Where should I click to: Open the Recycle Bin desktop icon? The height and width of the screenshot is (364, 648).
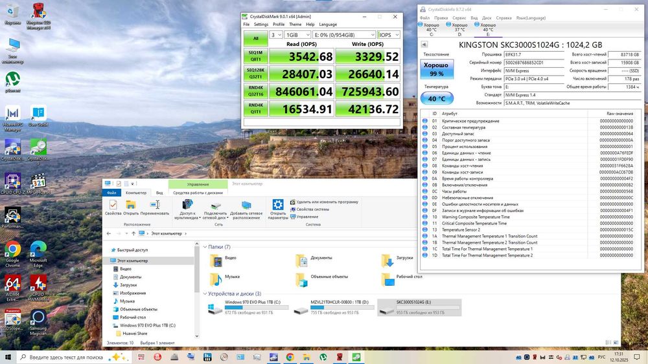click(x=12, y=14)
